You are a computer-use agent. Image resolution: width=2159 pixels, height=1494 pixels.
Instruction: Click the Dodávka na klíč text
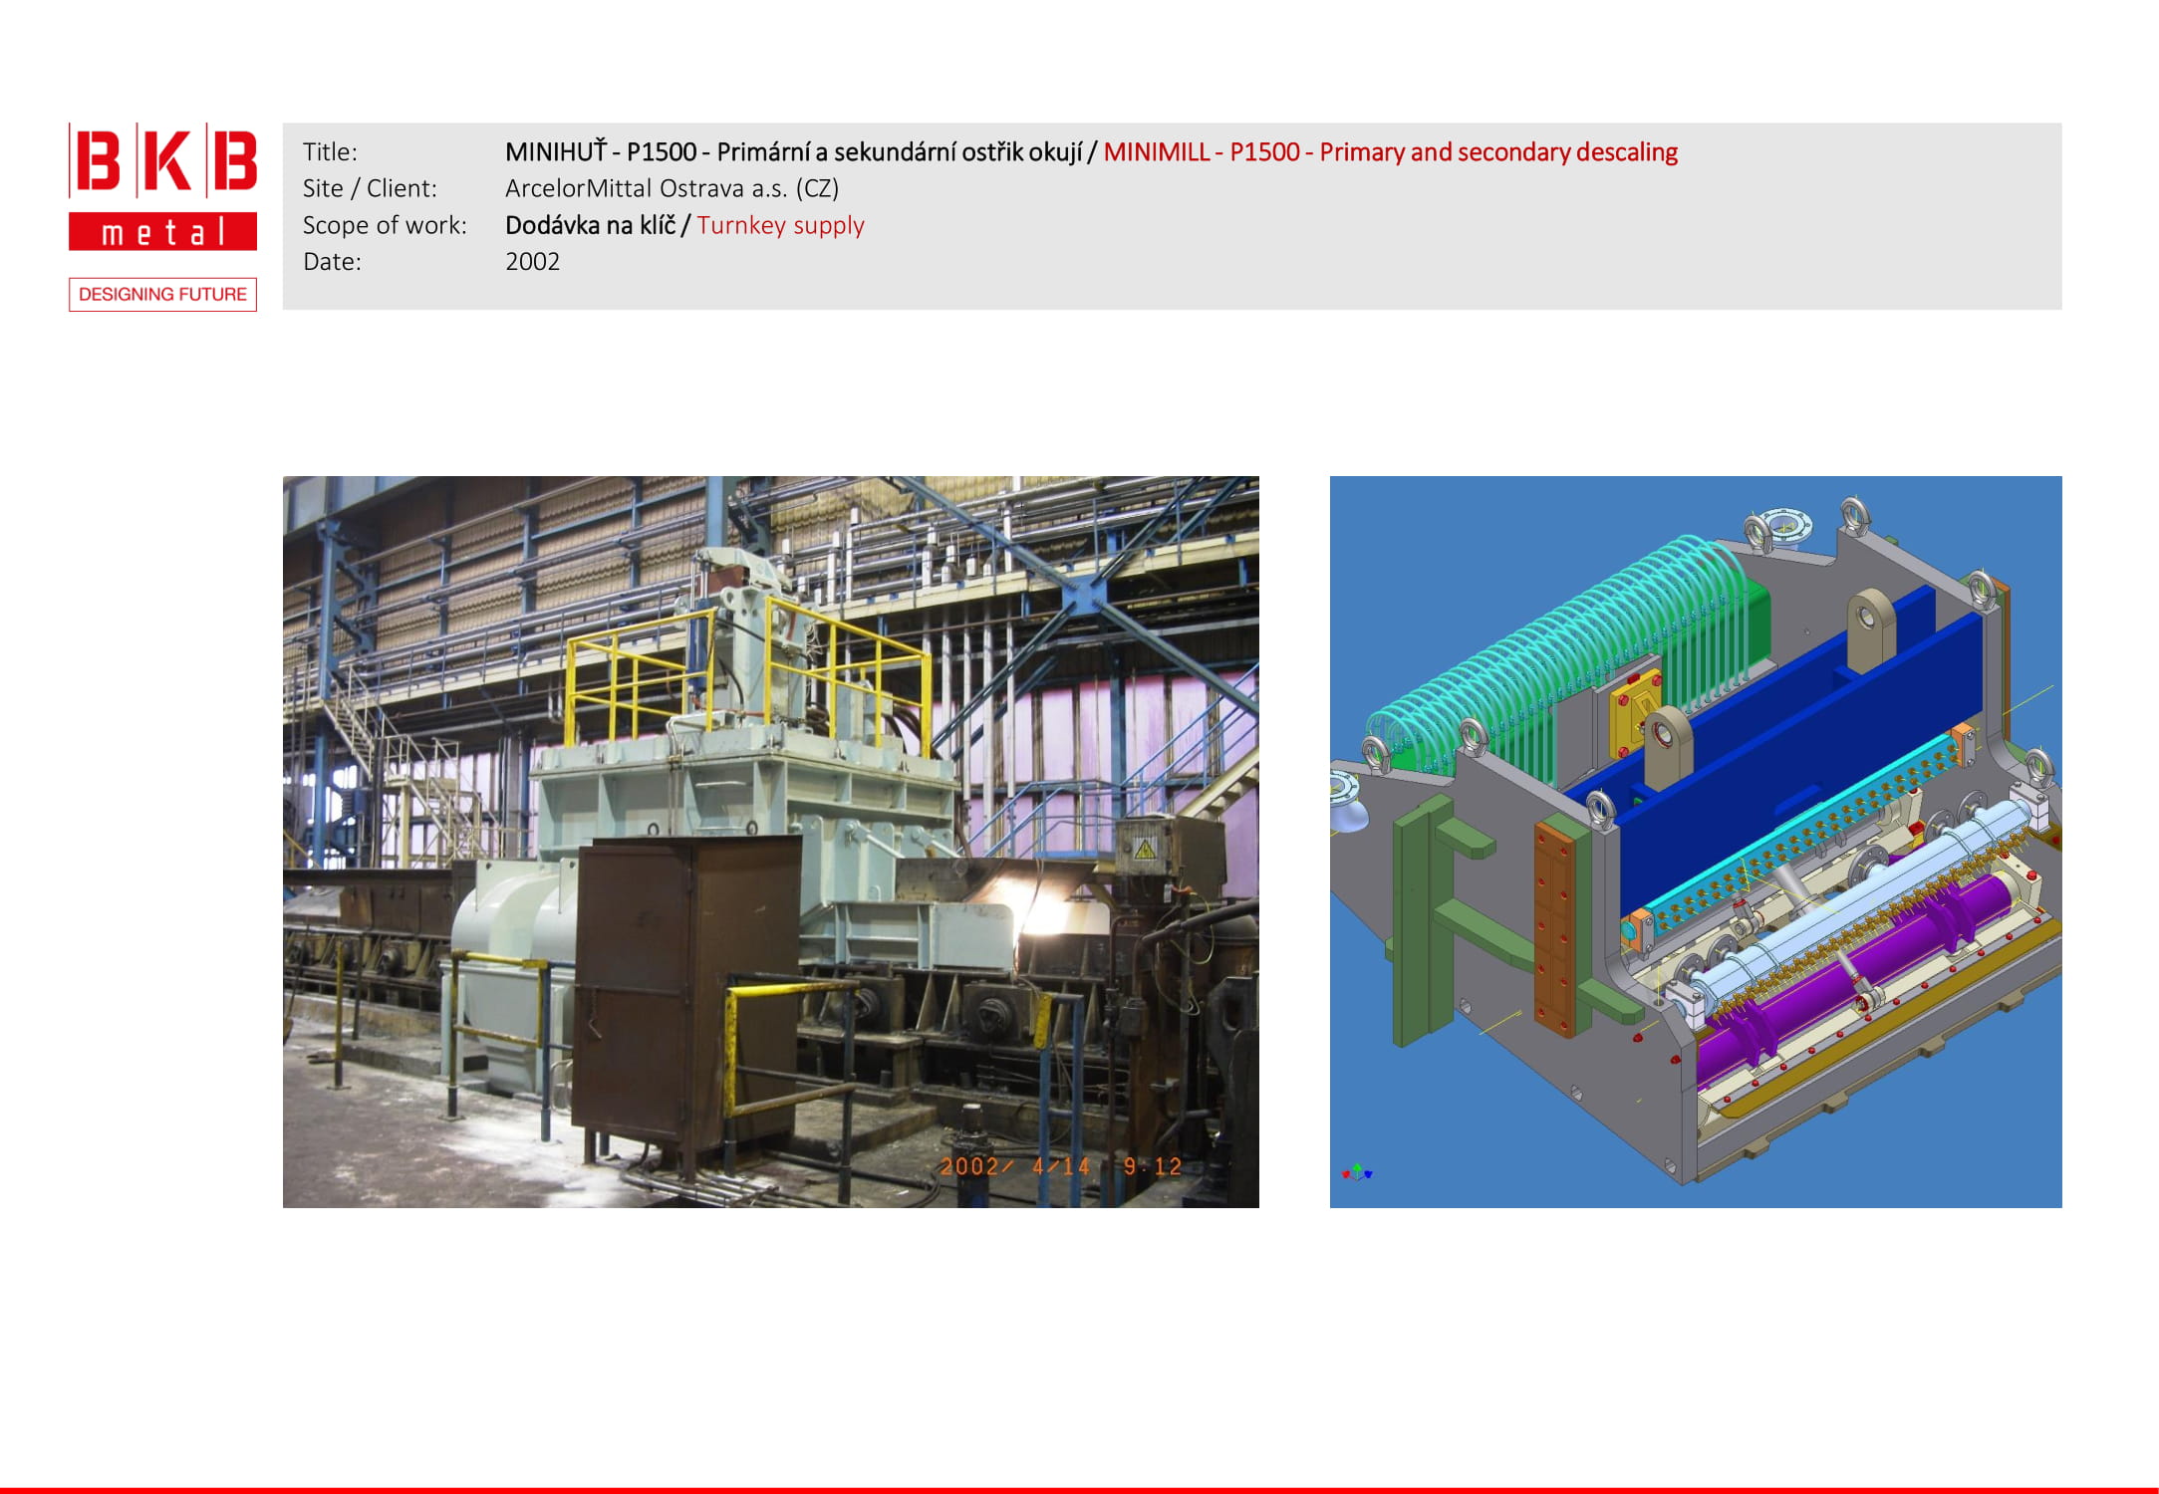(x=590, y=225)
